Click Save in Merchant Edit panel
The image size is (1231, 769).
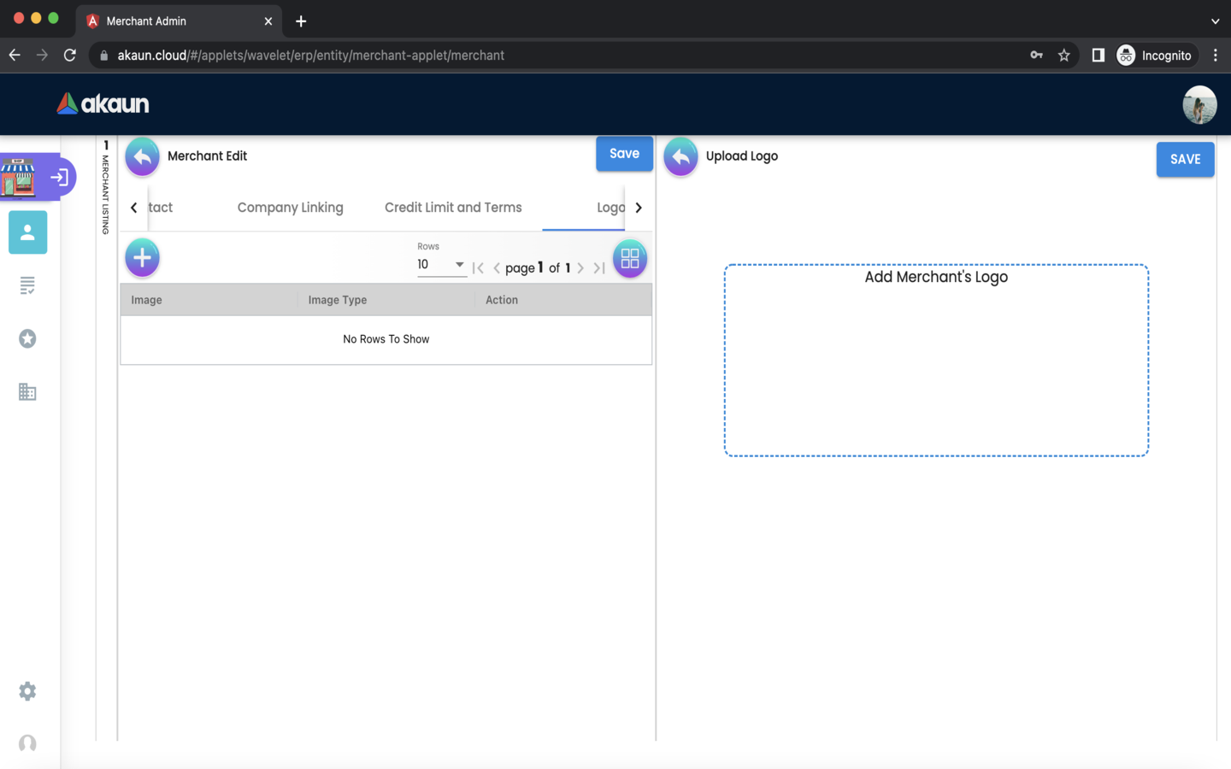(x=624, y=154)
